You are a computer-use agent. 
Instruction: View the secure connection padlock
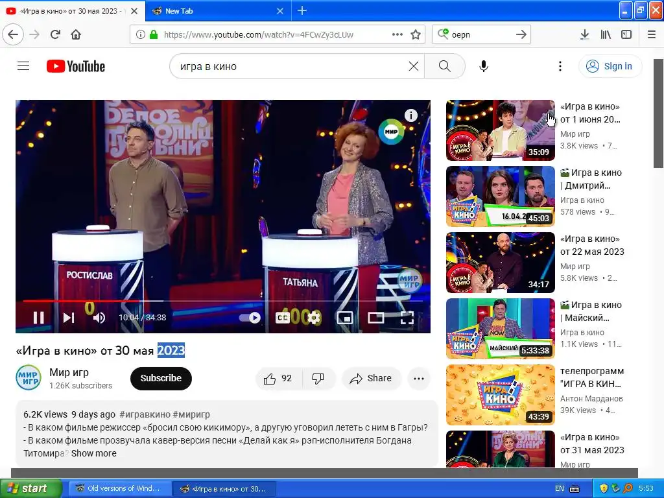pos(154,34)
